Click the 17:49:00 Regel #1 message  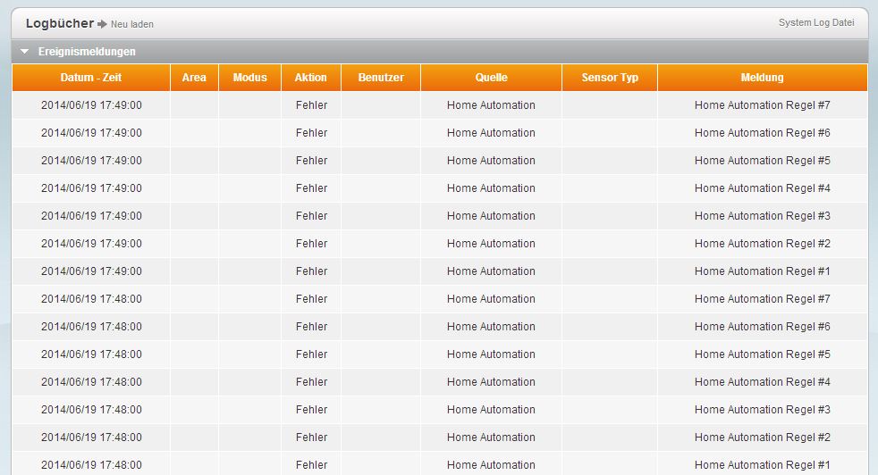pos(762,271)
